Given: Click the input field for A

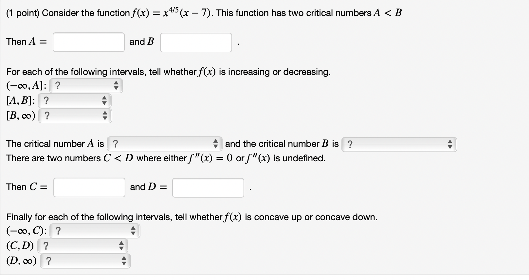Looking at the screenshot, I should [88, 42].
